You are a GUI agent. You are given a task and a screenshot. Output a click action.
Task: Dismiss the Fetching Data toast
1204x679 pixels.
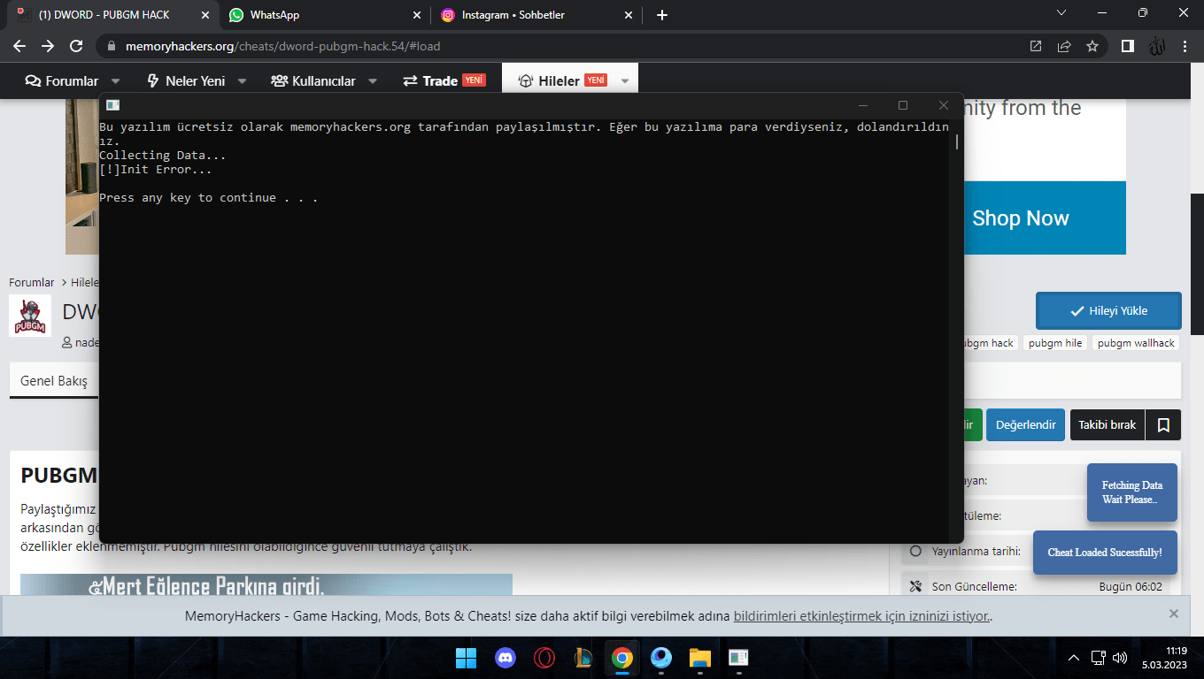pyautogui.click(x=1132, y=492)
